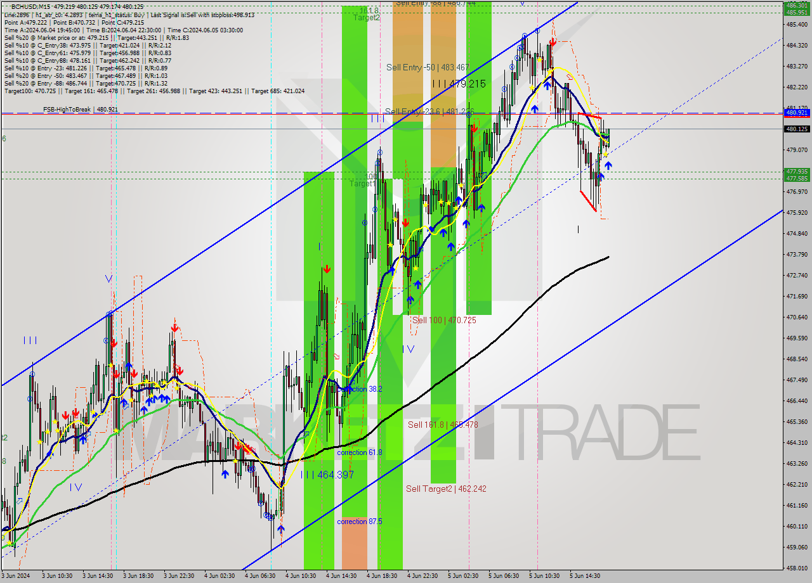Click the Sell %10 @ C_Entry38: 473.975 line

tap(88, 45)
